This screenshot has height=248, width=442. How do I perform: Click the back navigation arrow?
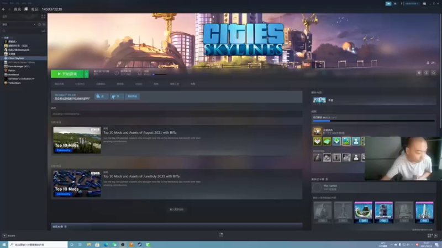(x=3, y=9)
